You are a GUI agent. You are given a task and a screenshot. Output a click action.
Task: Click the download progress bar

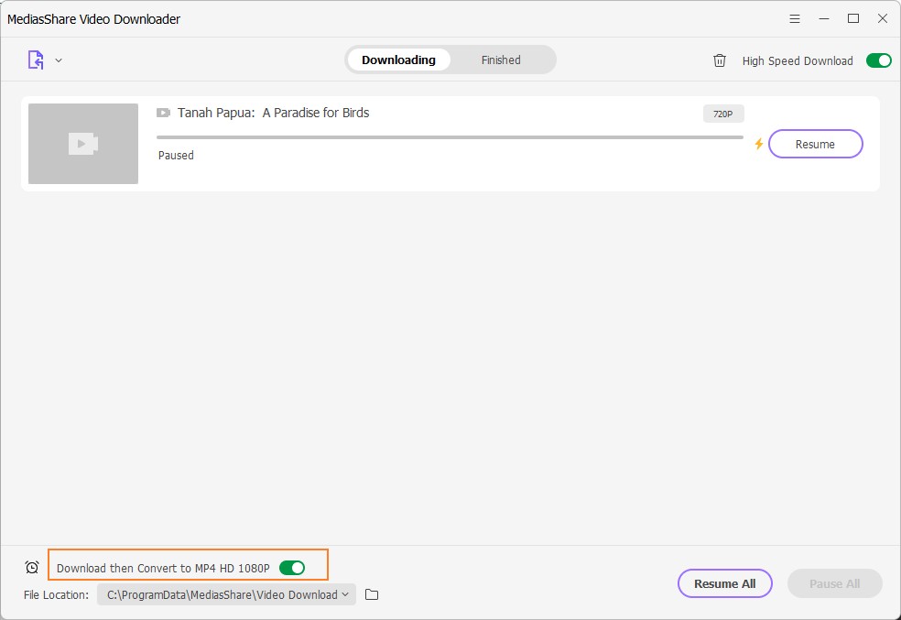[450, 137]
